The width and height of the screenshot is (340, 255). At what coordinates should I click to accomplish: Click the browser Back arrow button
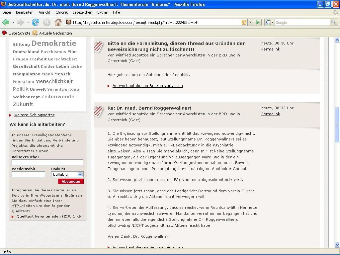(x=6, y=23)
